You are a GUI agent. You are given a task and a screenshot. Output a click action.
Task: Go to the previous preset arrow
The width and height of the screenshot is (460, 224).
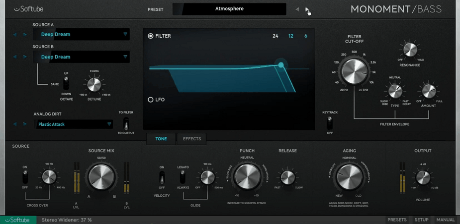(x=297, y=9)
